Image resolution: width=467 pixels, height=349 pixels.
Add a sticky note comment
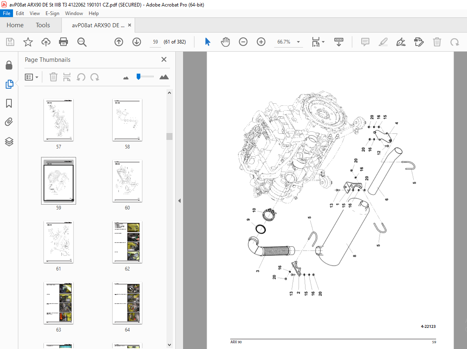365,42
